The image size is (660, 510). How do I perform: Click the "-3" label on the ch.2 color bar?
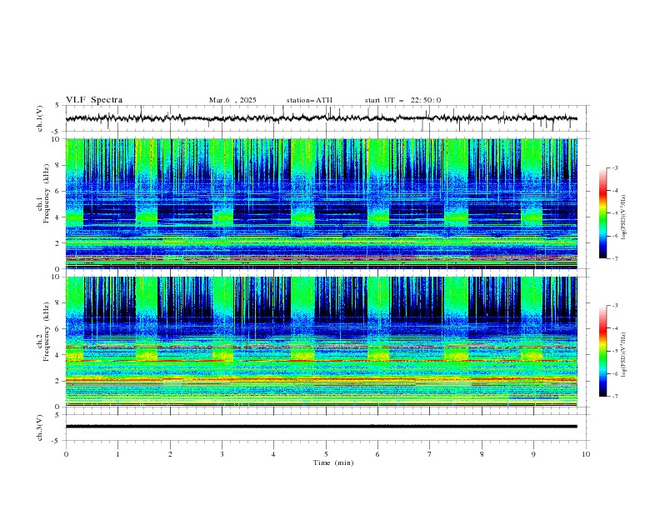coord(614,306)
